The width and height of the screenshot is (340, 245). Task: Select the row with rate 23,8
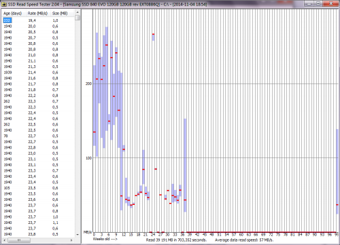(38, 234)
